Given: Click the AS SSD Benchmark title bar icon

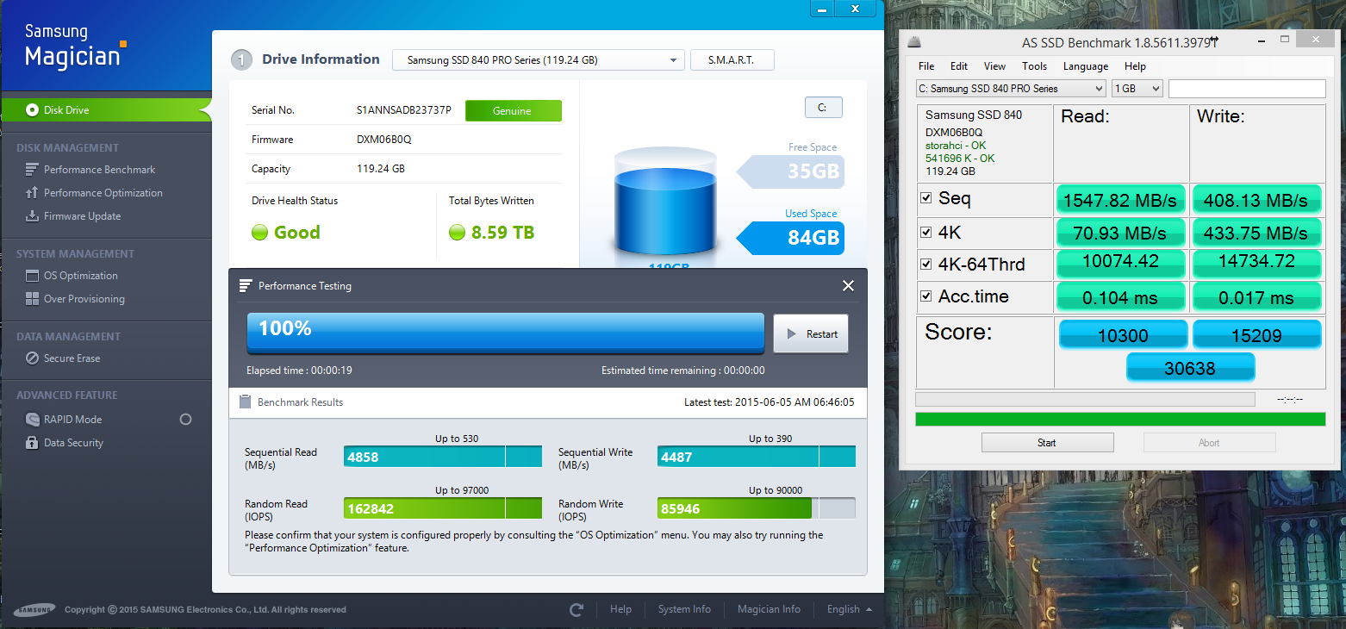Looking at the screenshot, I should click(x=915, y=41).
